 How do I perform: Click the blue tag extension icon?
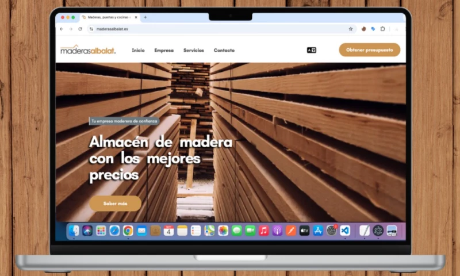tap(373, 29)
